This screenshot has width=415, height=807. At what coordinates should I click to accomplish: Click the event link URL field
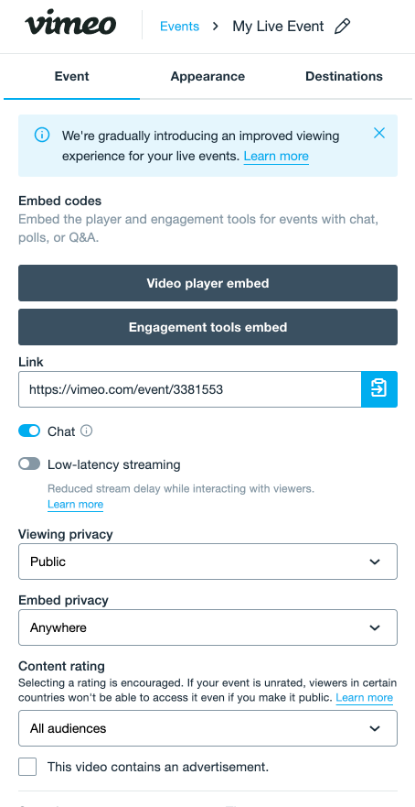click(190, 389)
